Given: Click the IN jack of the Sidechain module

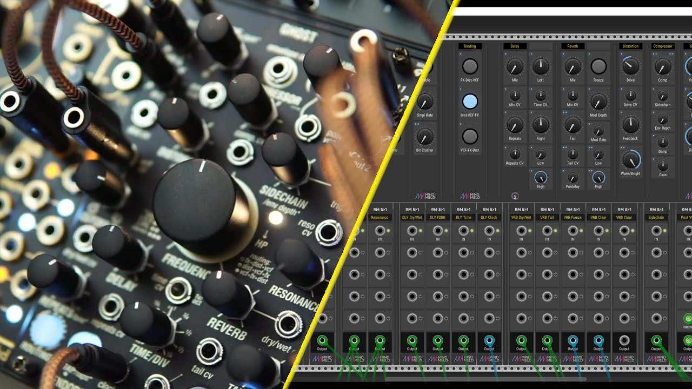Looking at the screenshot, I should (x=656, y=231).
